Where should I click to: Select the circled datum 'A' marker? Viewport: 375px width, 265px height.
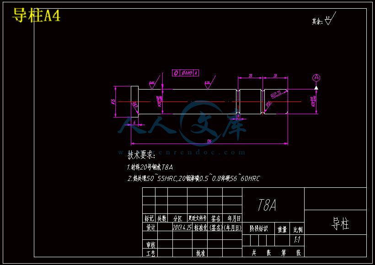point(316,78)
